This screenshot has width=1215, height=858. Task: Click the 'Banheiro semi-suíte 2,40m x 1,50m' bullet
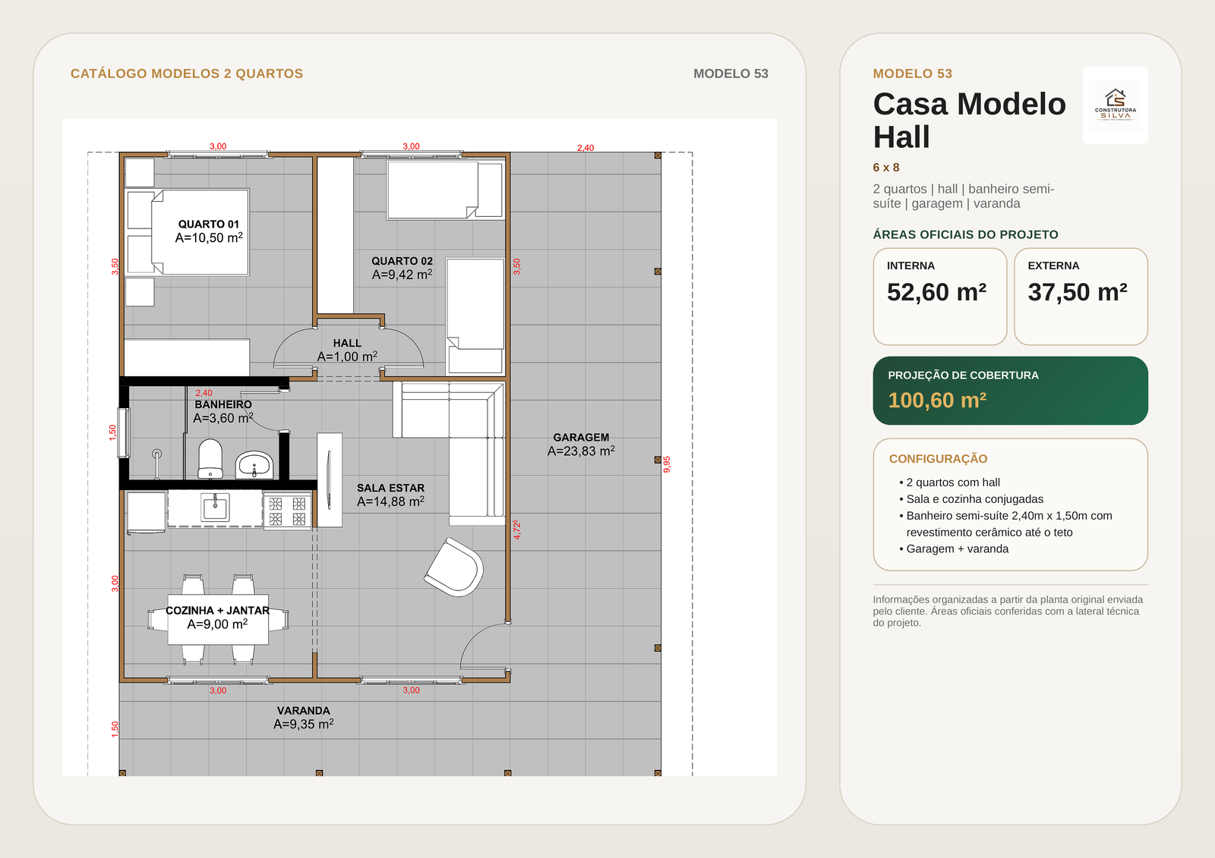pyautogui.click(x=1006, y=524)
